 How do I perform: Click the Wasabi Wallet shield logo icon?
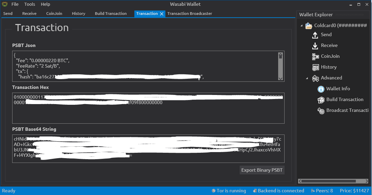[5, 4]
